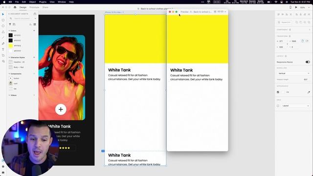Set artboard to portrait orientation

point(302,41)
